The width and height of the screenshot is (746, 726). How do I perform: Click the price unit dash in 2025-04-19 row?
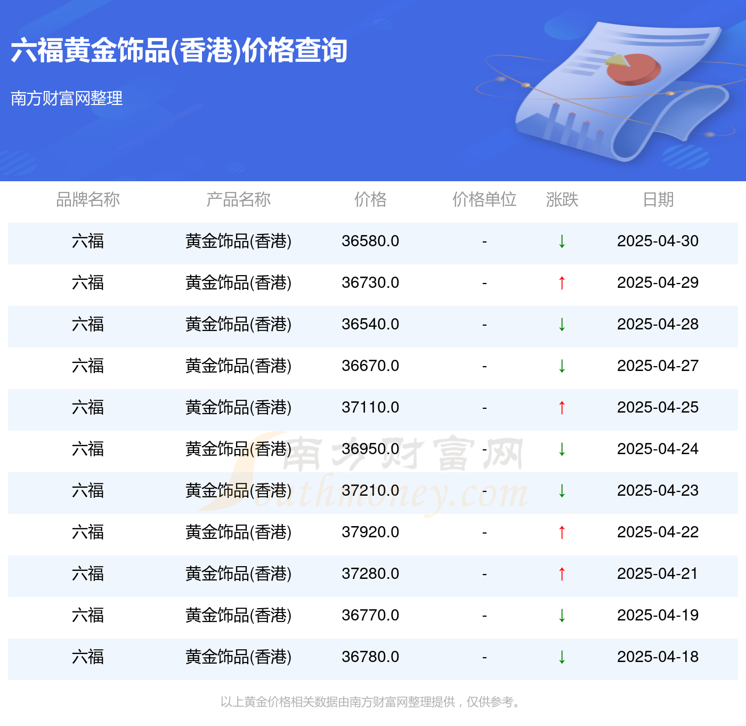point(484,616)
